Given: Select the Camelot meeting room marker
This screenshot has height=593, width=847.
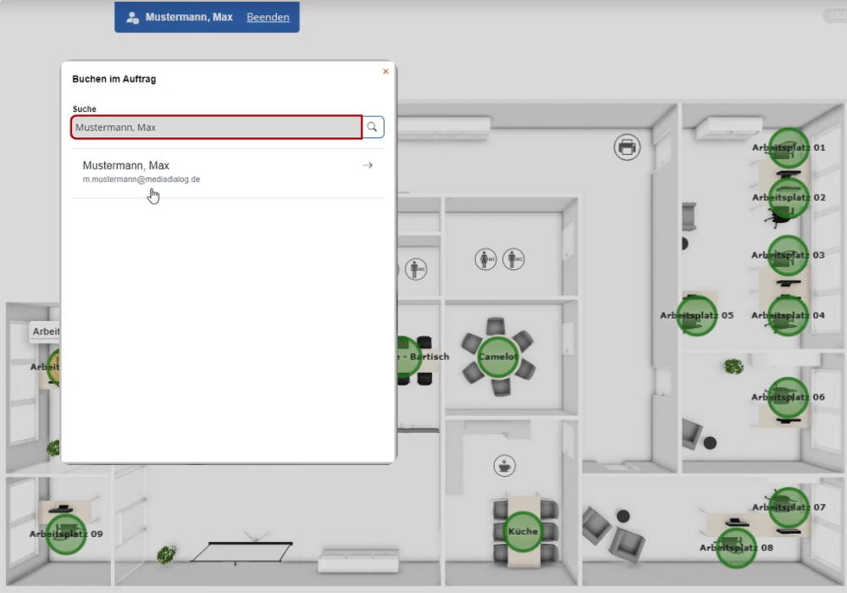Looking at the screenshot, I should (x=498, y=357).
